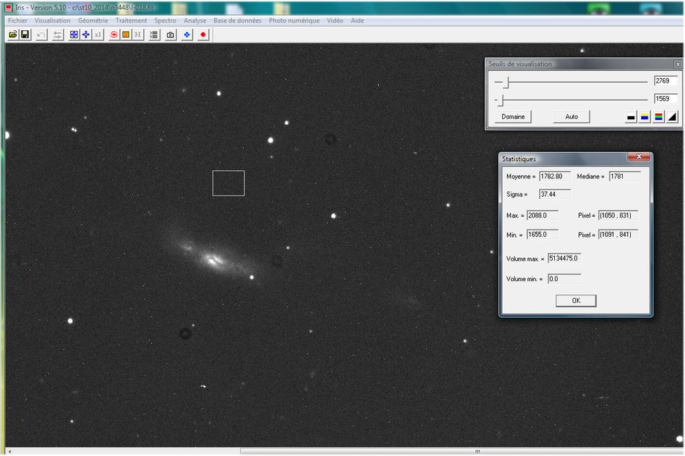The height and width of the screenshot is (456, 685).
Task: Click the high threshold field showing 2769
Action: (x=666, y=81)
